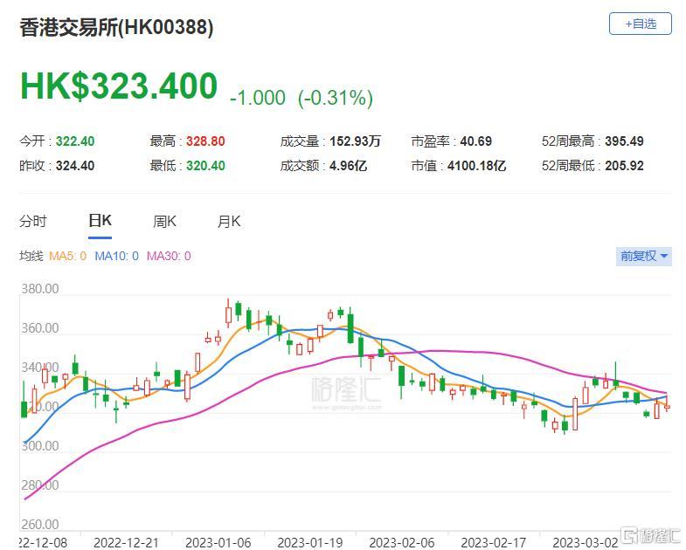686x550 pixels.
Task: Click the 2023-03-02 date axis label
Action: point(586,542)
